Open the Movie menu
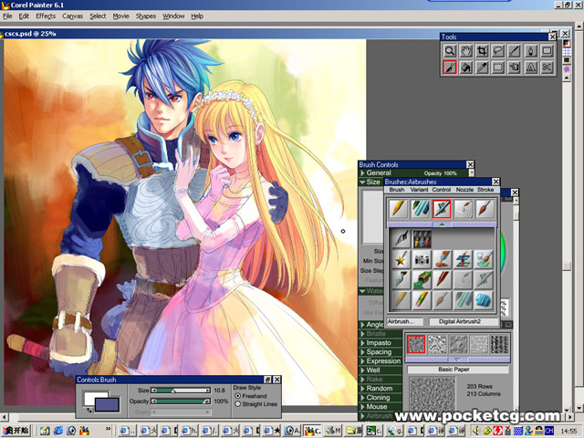Screen dimensions: 584x438 click(x=120, y=16)
